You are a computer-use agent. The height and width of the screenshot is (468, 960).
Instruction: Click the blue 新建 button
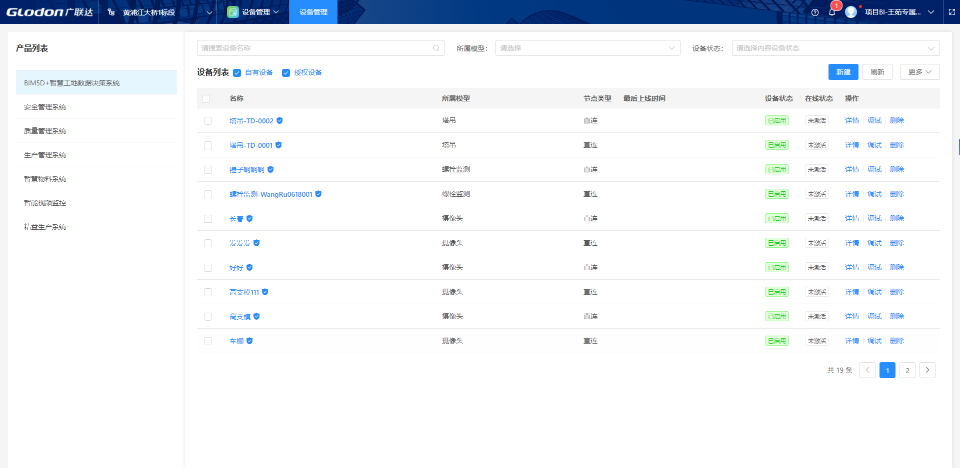pyautogui.click(x=843, y=72)
